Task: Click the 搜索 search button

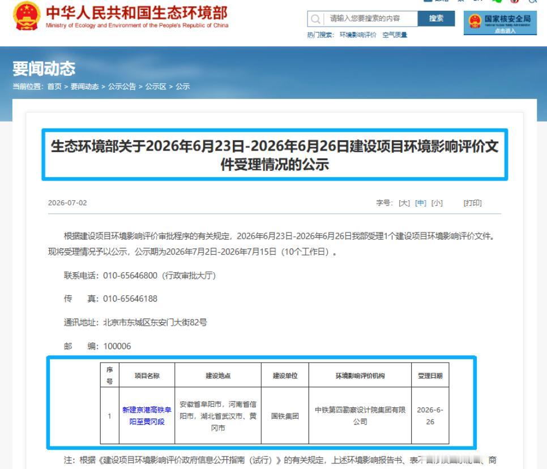Action: pos(436,19)
